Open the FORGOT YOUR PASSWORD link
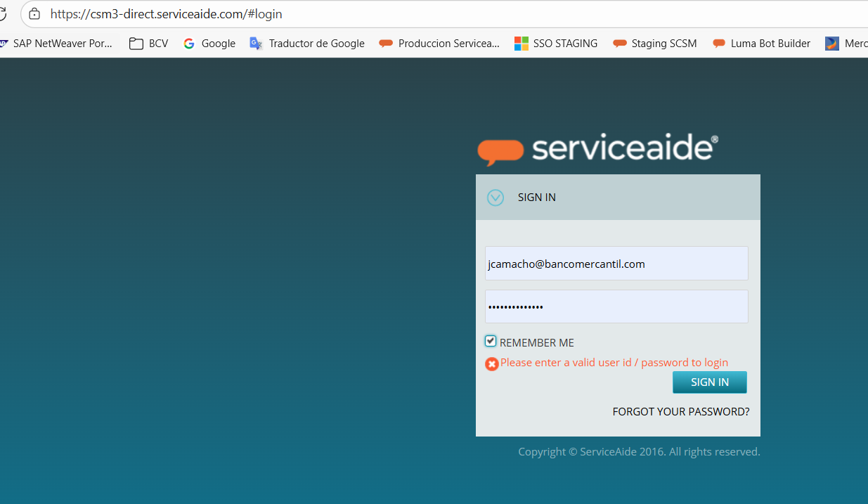The image size is (868, 504). coord(681,412)
